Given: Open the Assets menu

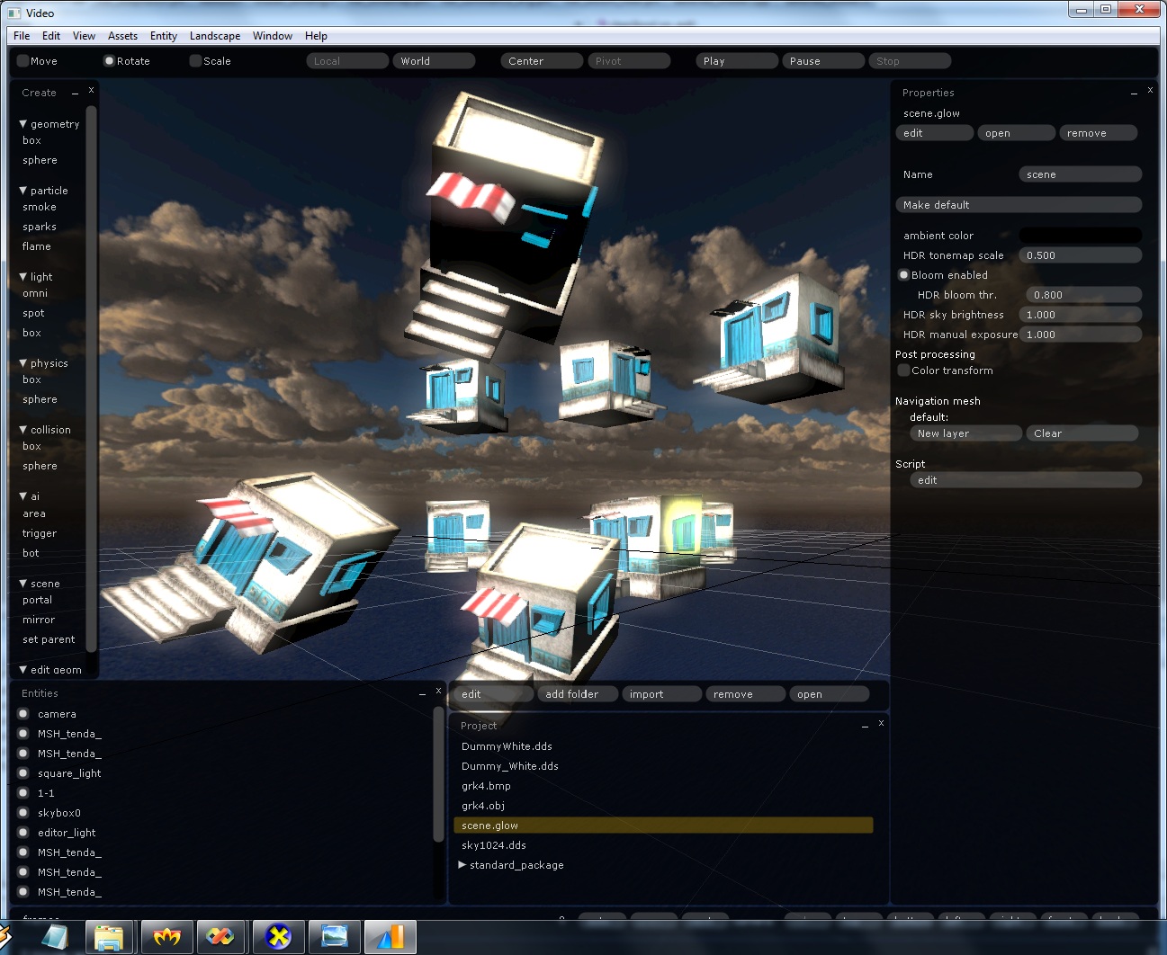Looking at the screenshot, I should (x=122, y=36).
